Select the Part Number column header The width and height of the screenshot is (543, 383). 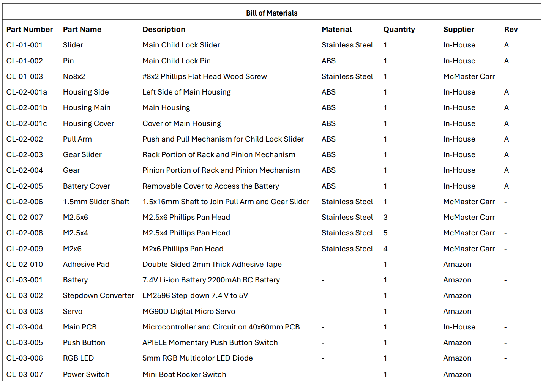[30, 29]
